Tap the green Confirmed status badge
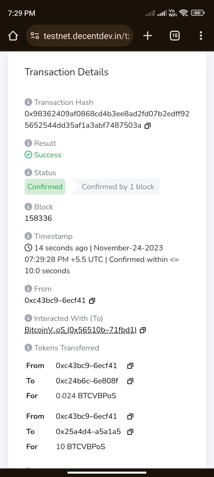The height and width of the screenshot is (477, 214). tap(45, 187)
